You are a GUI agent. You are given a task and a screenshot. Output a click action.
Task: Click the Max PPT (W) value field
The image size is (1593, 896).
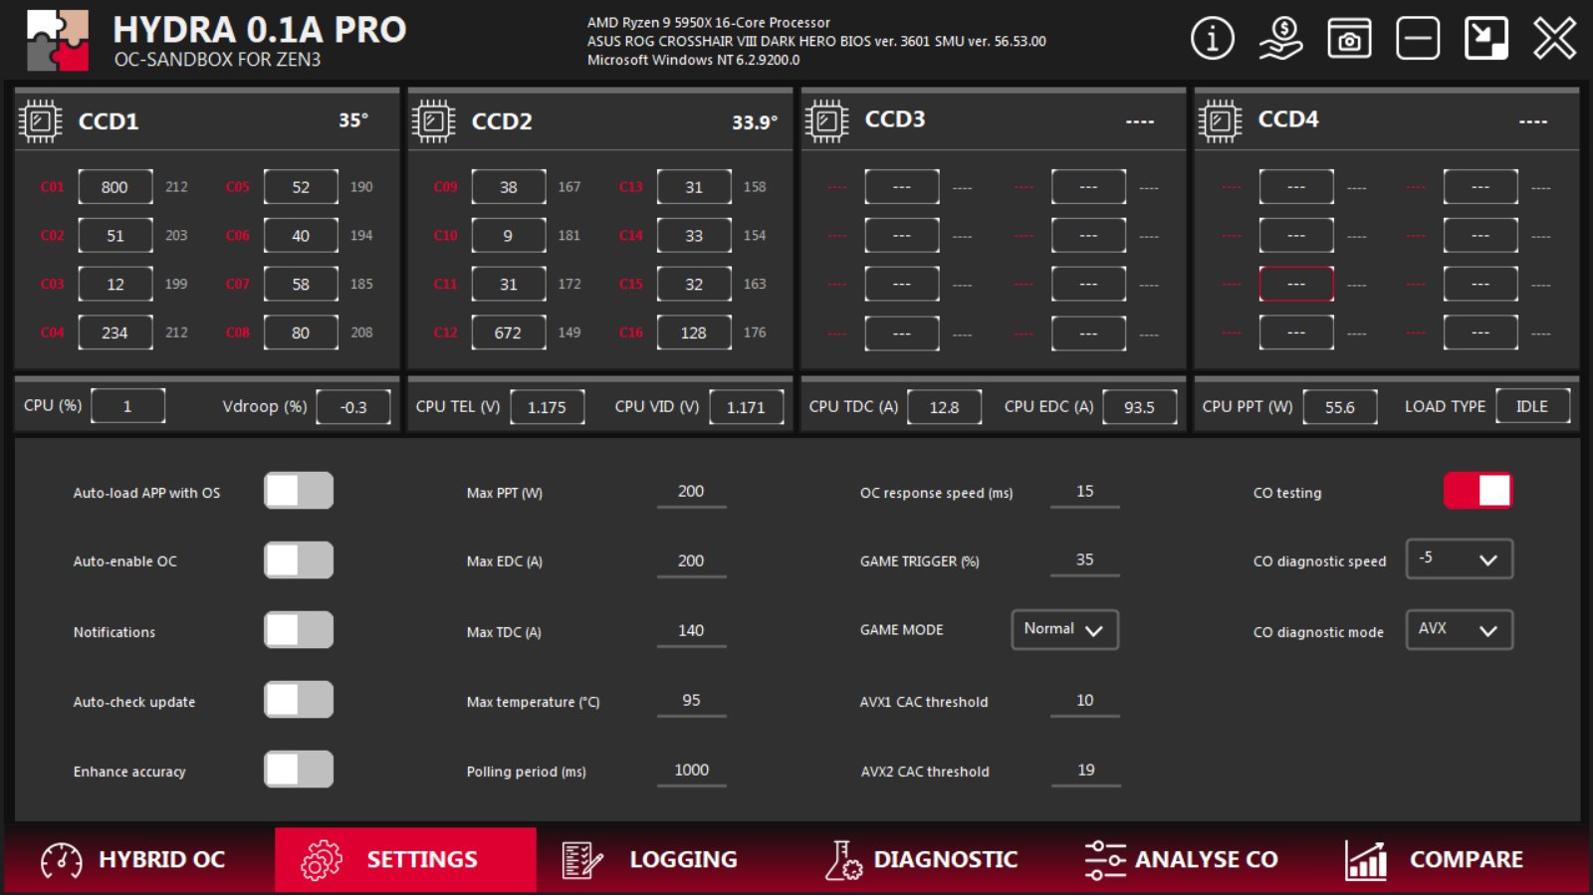point(691,492)
